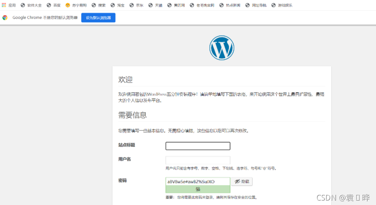376x205 pixels.
Task: Open the 搜索 bookmark
Action: pyautogui.click(x=98, y=5)
